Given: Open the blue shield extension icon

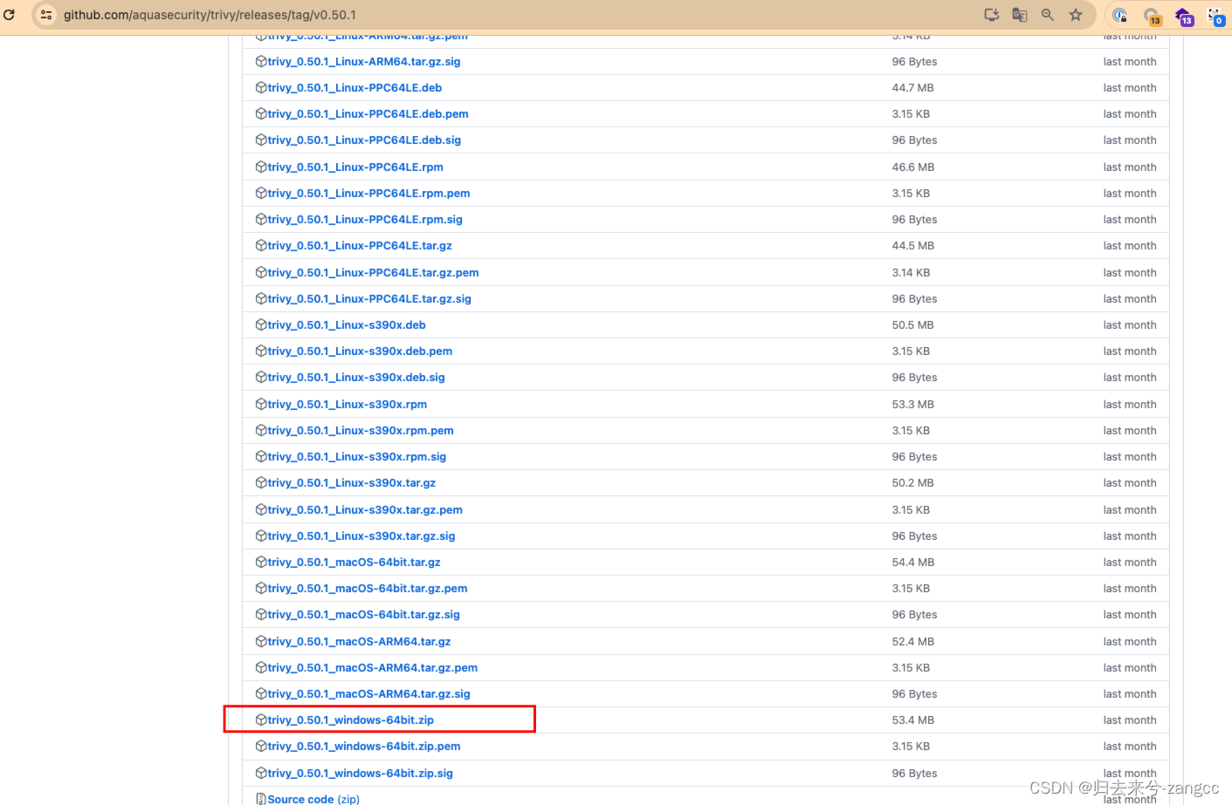Looking at the screenshot, I should (x=1120, y=15).
